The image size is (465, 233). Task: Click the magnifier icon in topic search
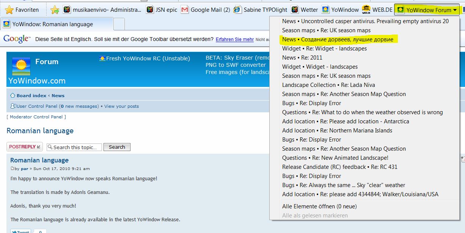pos(50,147)
